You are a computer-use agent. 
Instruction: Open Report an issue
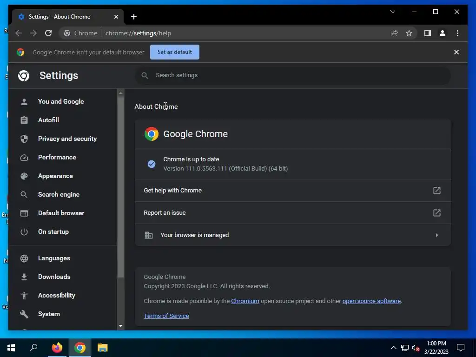pos(293,213)
